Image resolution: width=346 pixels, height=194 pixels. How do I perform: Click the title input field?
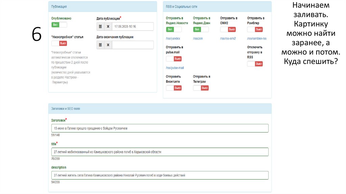point(160,152)
